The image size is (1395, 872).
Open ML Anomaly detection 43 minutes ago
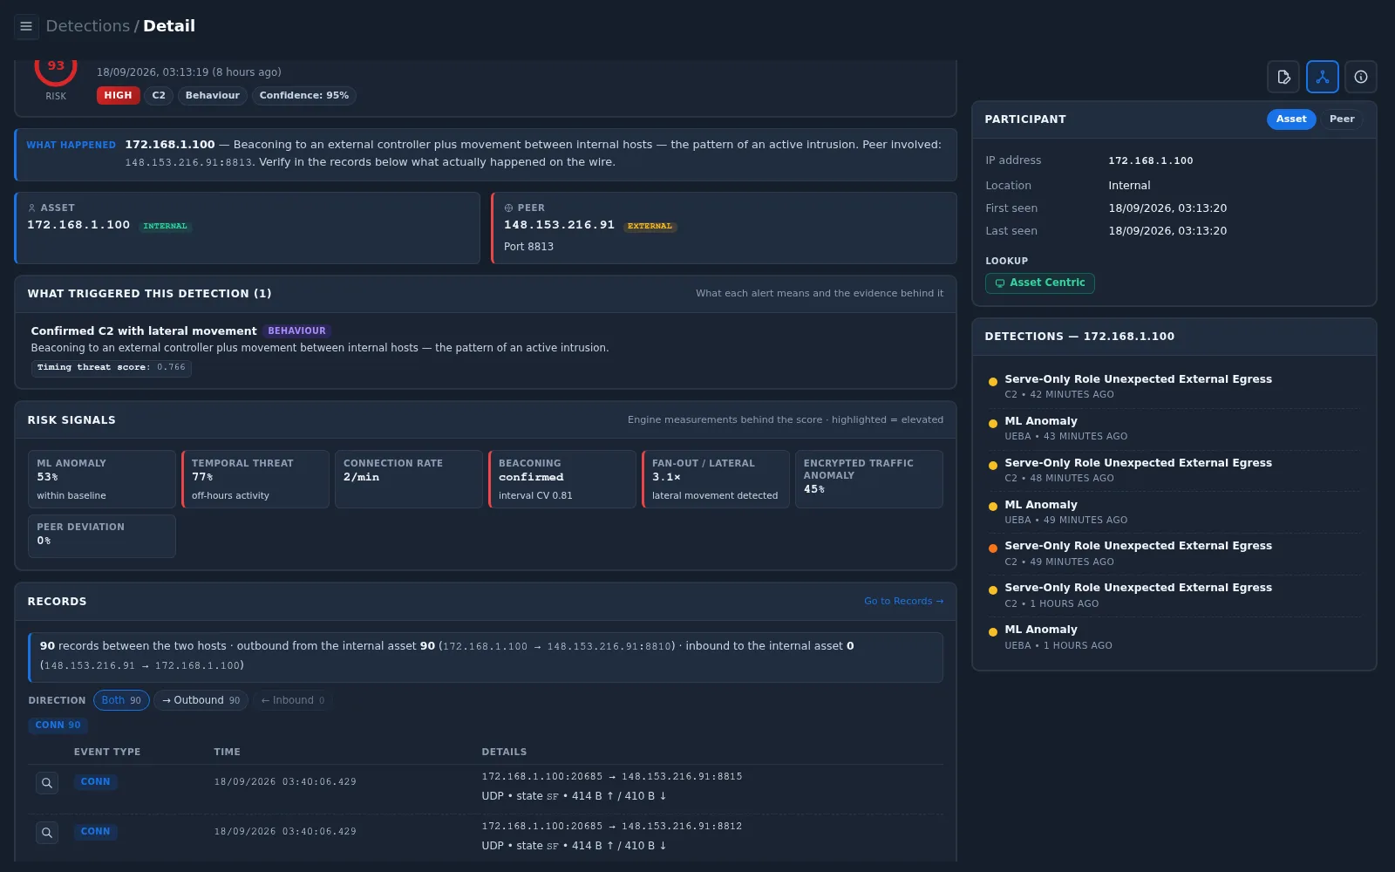[1174, 428]
